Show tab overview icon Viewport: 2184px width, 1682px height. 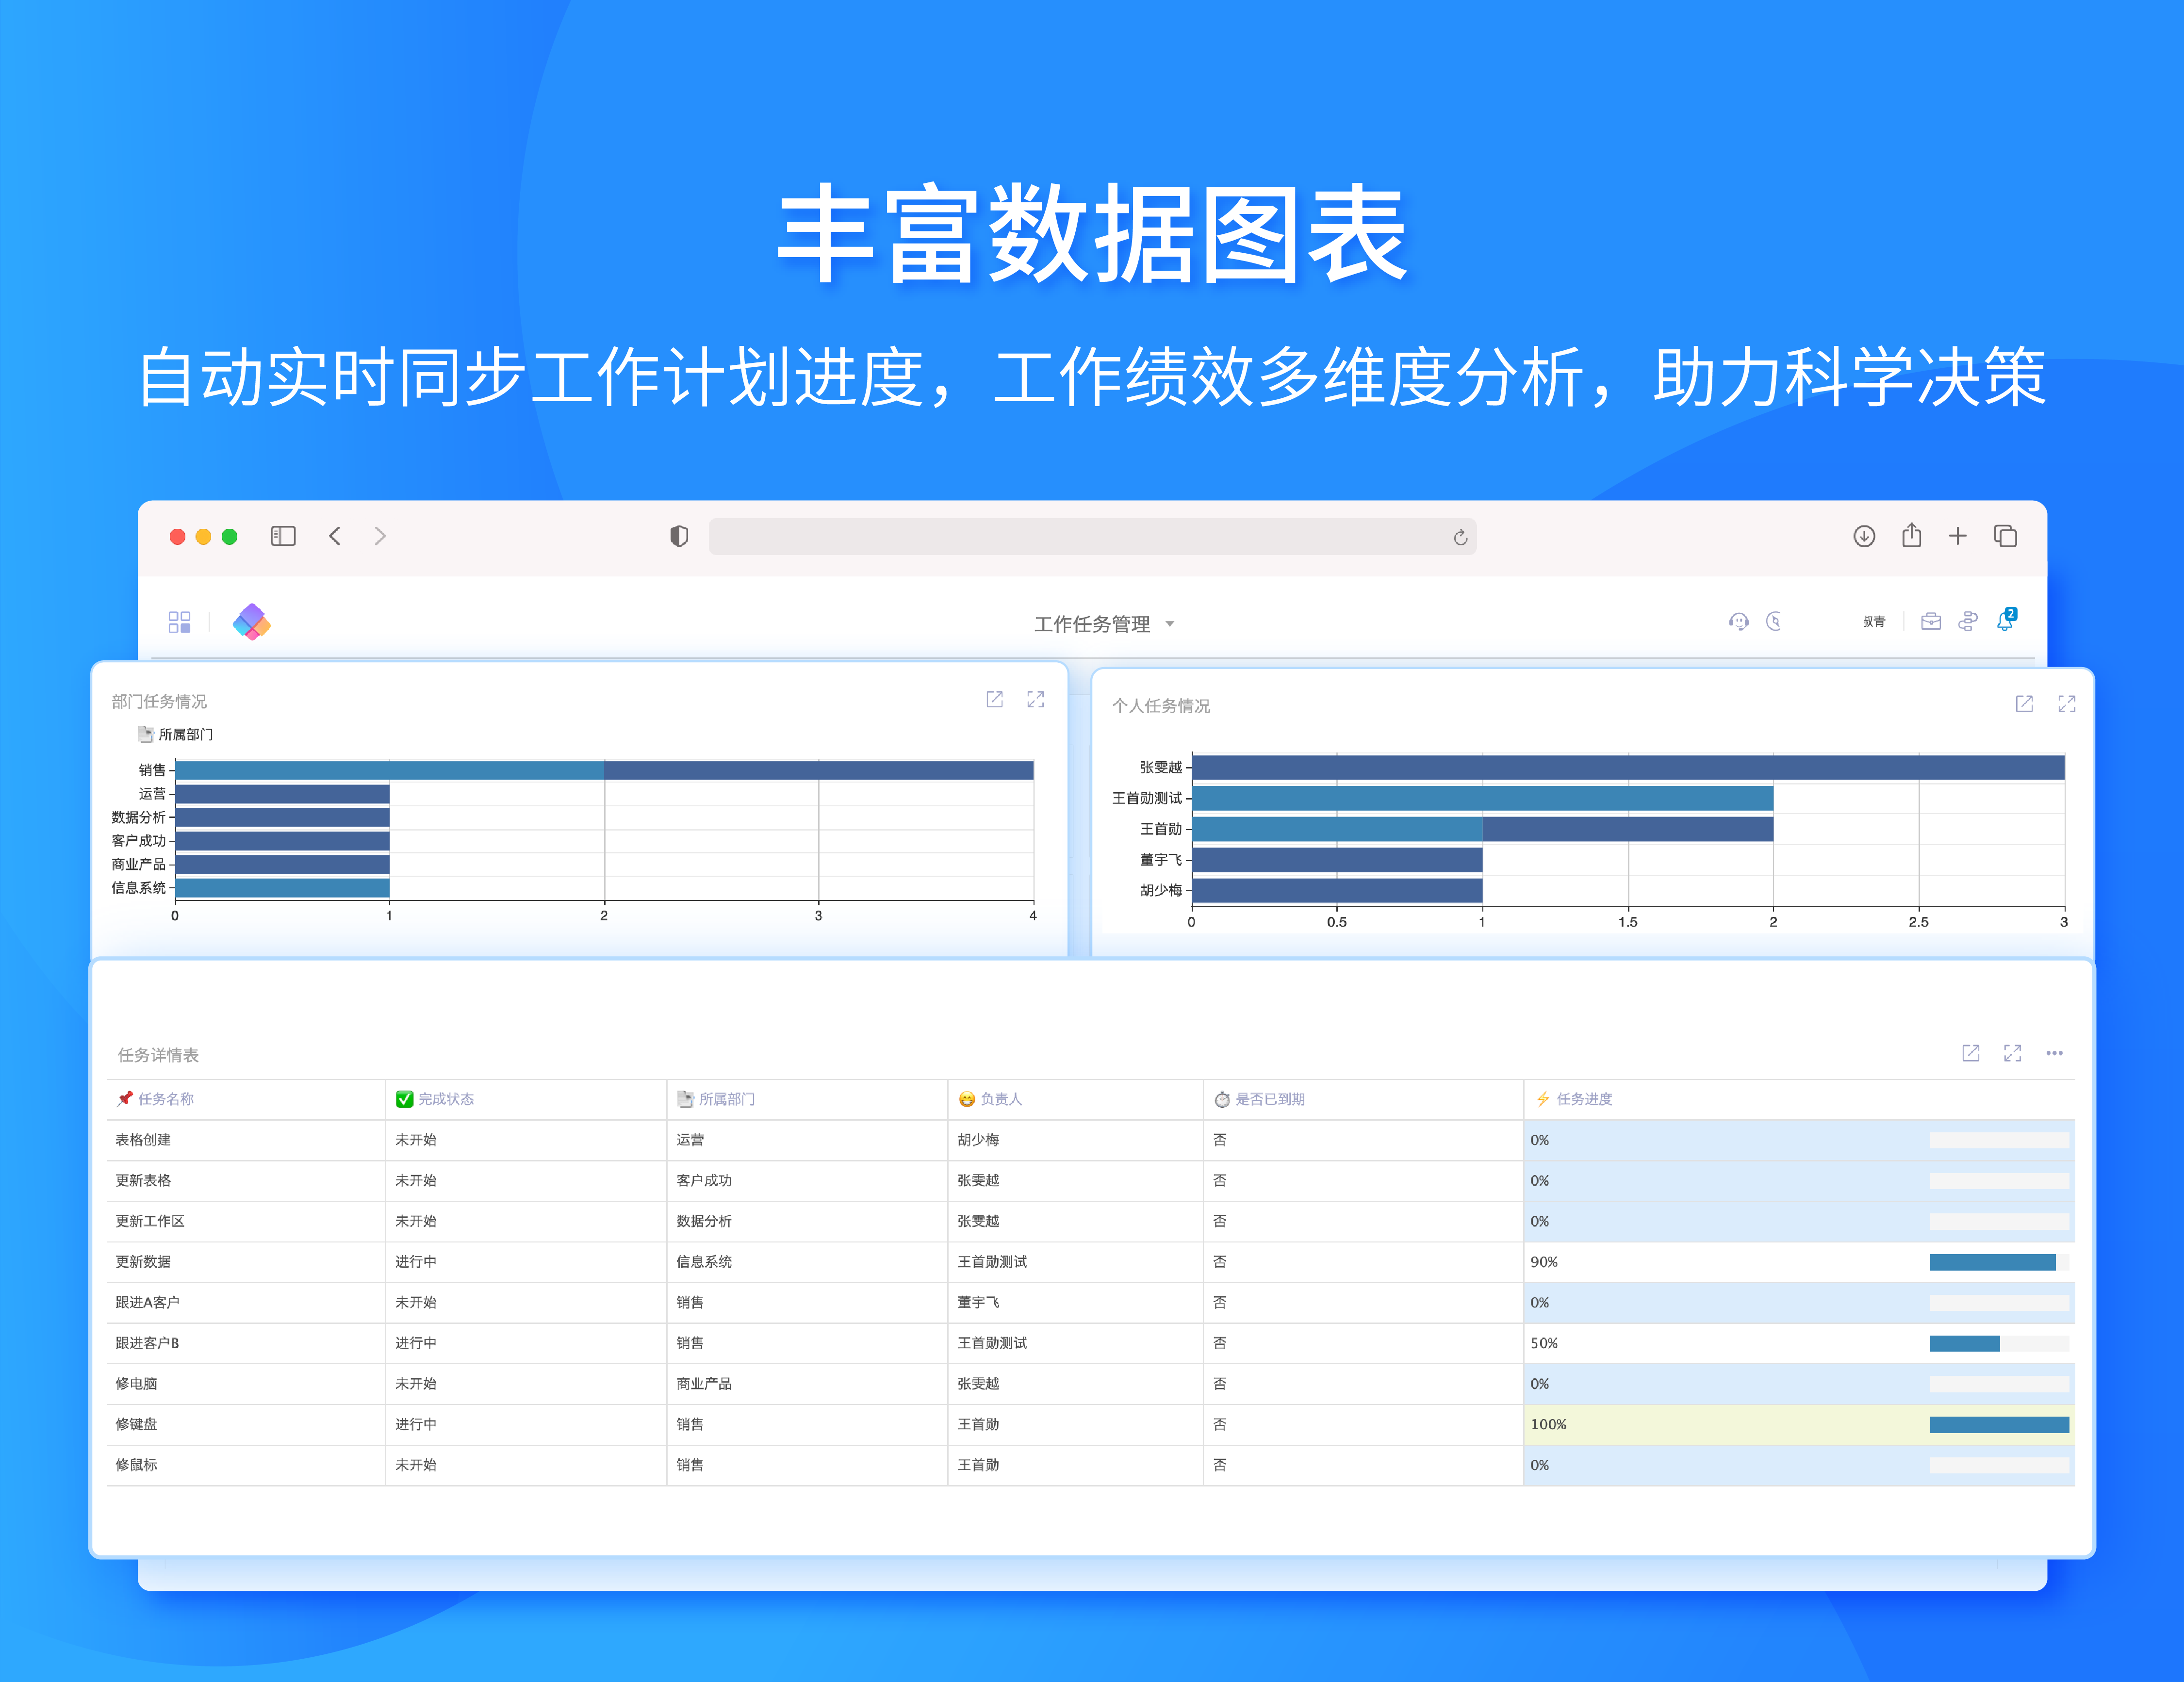pyautogui.click(x=2005, y=536)
